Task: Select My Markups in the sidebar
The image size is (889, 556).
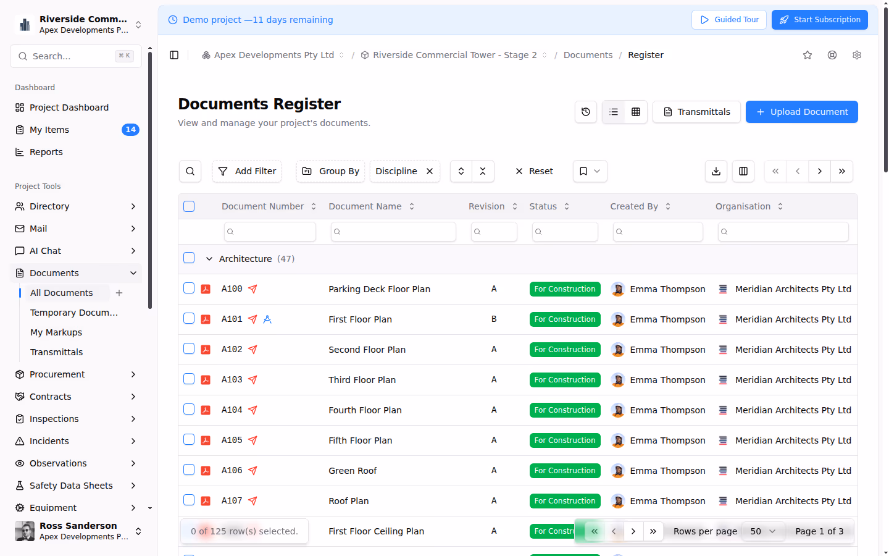Action: point(56,332)
